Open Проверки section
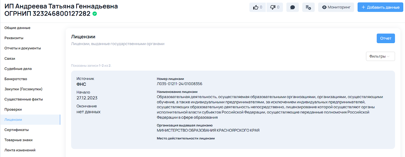Image resolution: width=405 pixels, height=157 pixels. (13, 109)
